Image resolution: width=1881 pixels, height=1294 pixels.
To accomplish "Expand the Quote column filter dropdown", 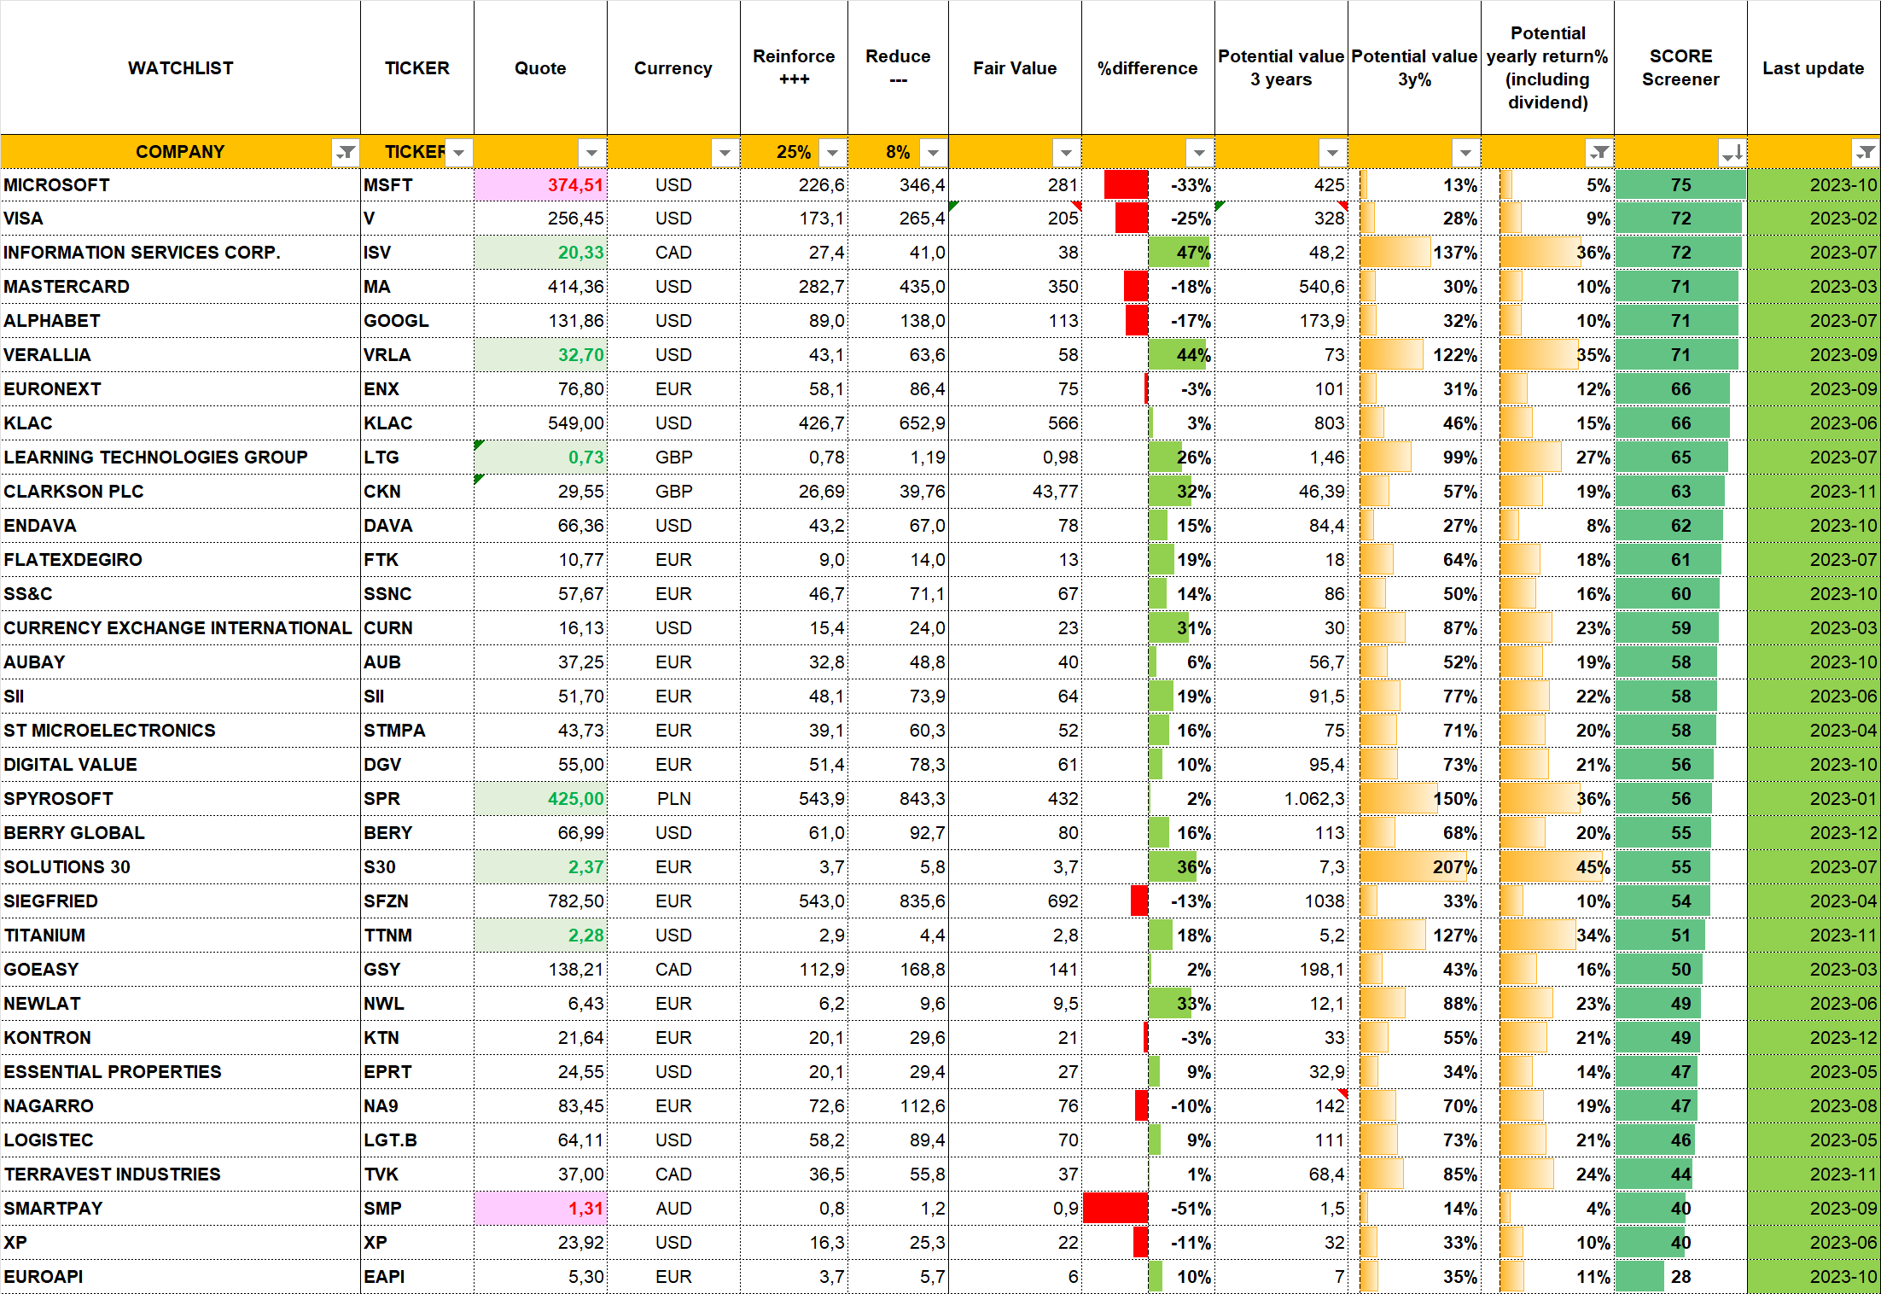I will pyautogui.click(x=591, y=153).
